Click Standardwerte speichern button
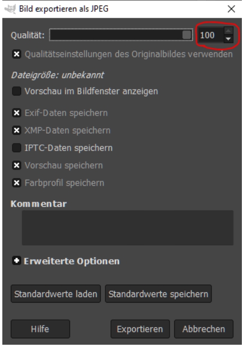247x348 pixels. click(x=158, y=294)
